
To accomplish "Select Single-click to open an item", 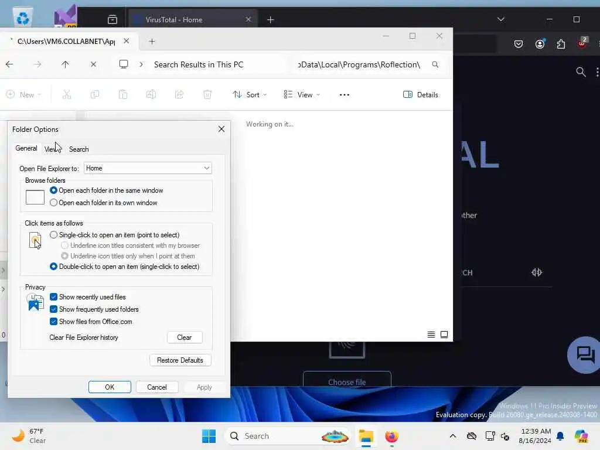I will point(53,234).
